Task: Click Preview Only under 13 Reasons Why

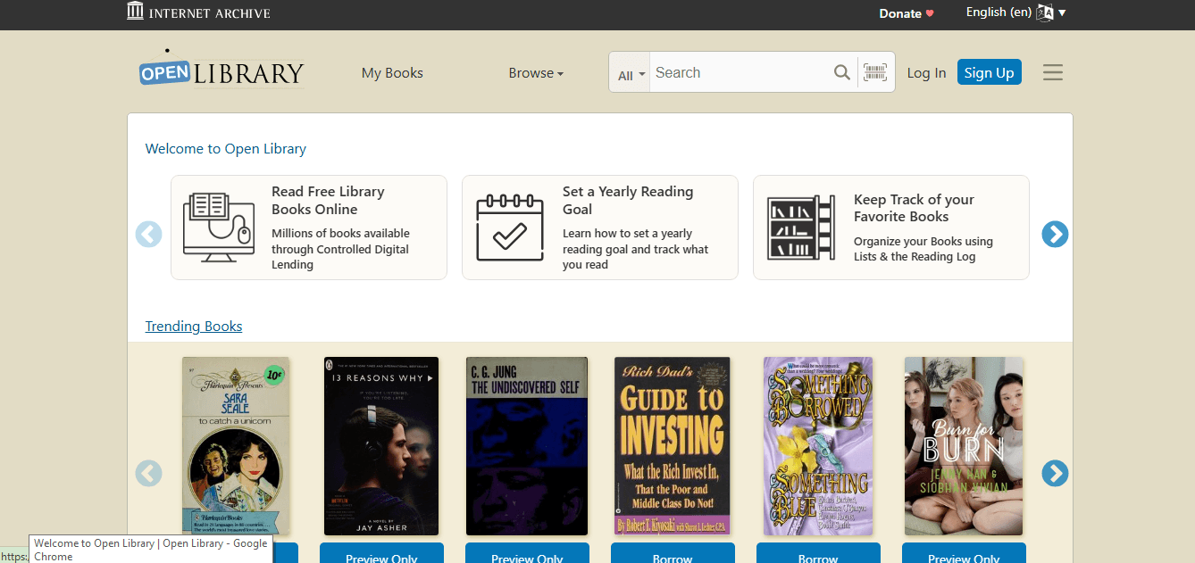Action: coord(381,553)
